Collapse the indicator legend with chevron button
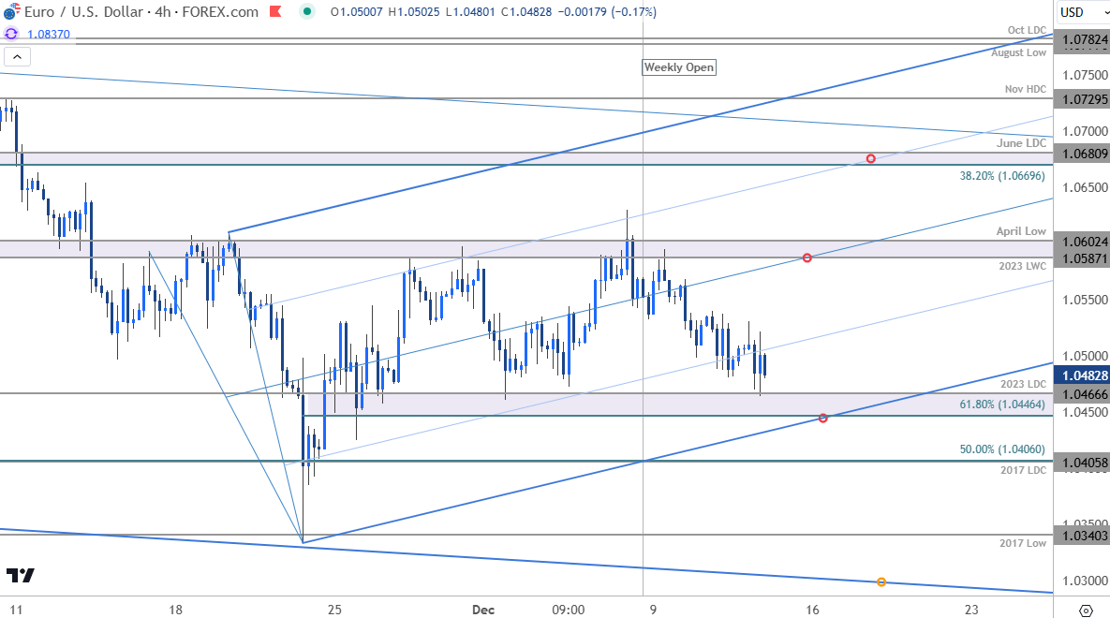 (17, 56)
